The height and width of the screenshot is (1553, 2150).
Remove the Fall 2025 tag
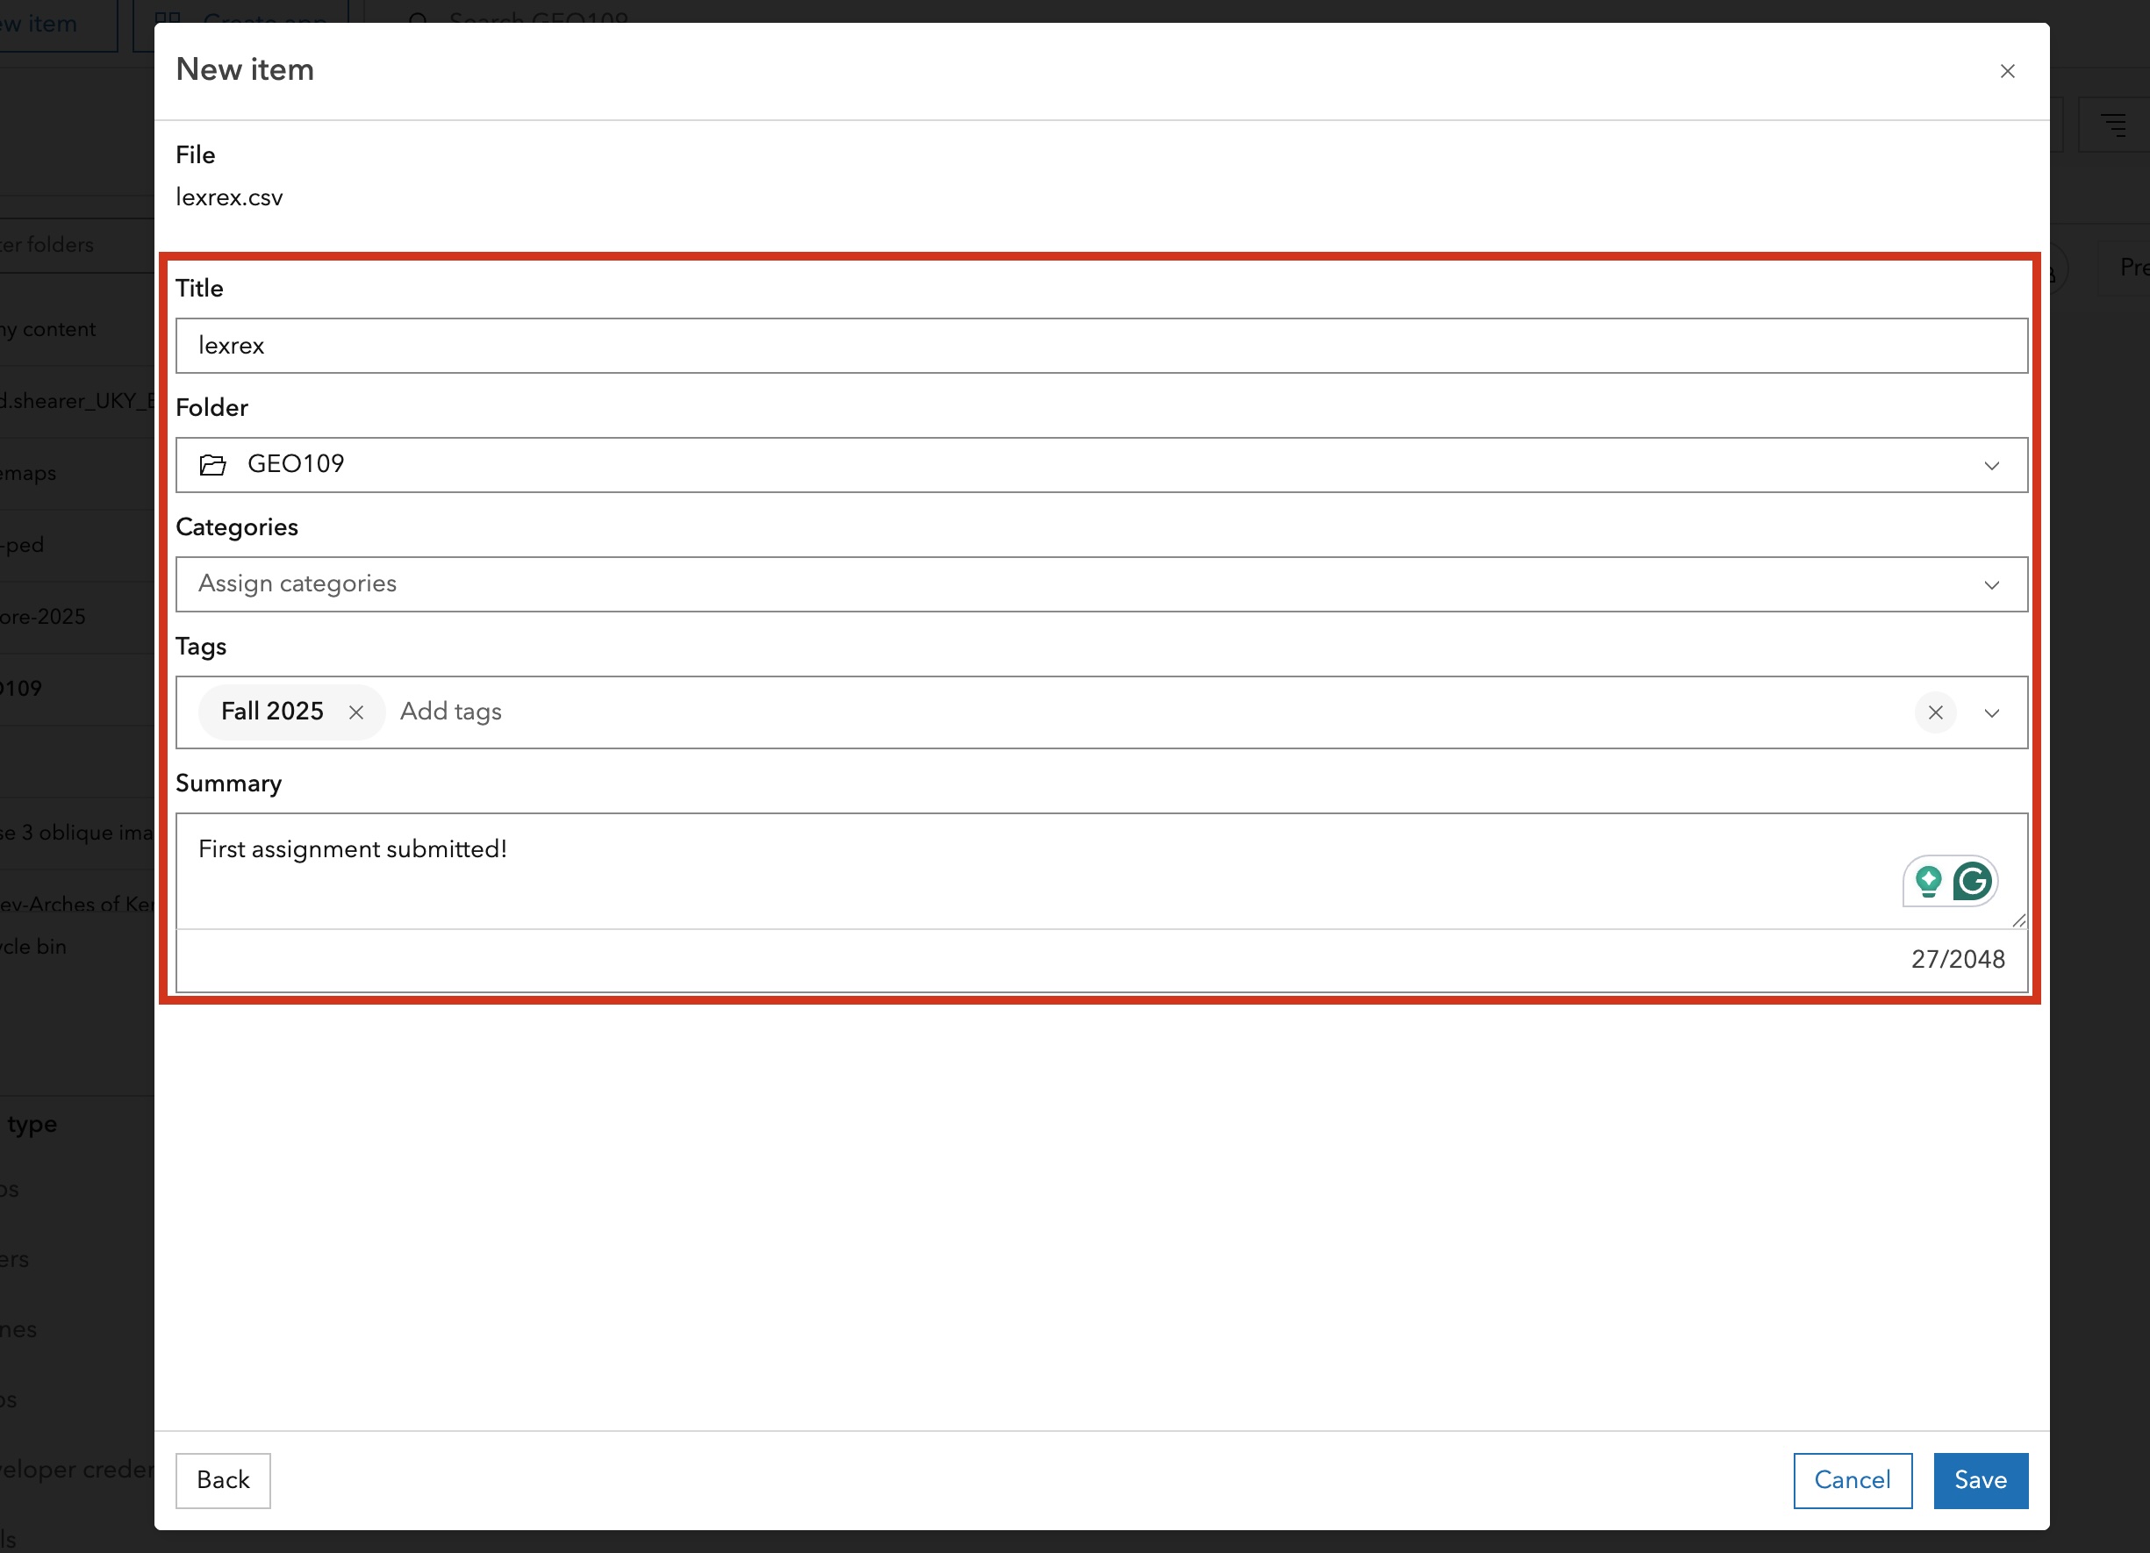point(356,712)
